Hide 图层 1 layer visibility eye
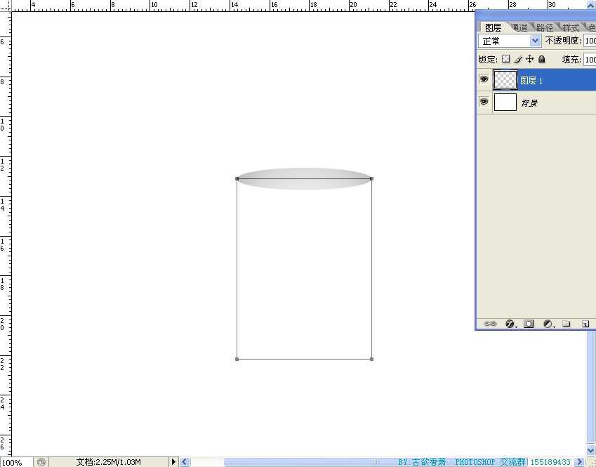 [484, 80]
